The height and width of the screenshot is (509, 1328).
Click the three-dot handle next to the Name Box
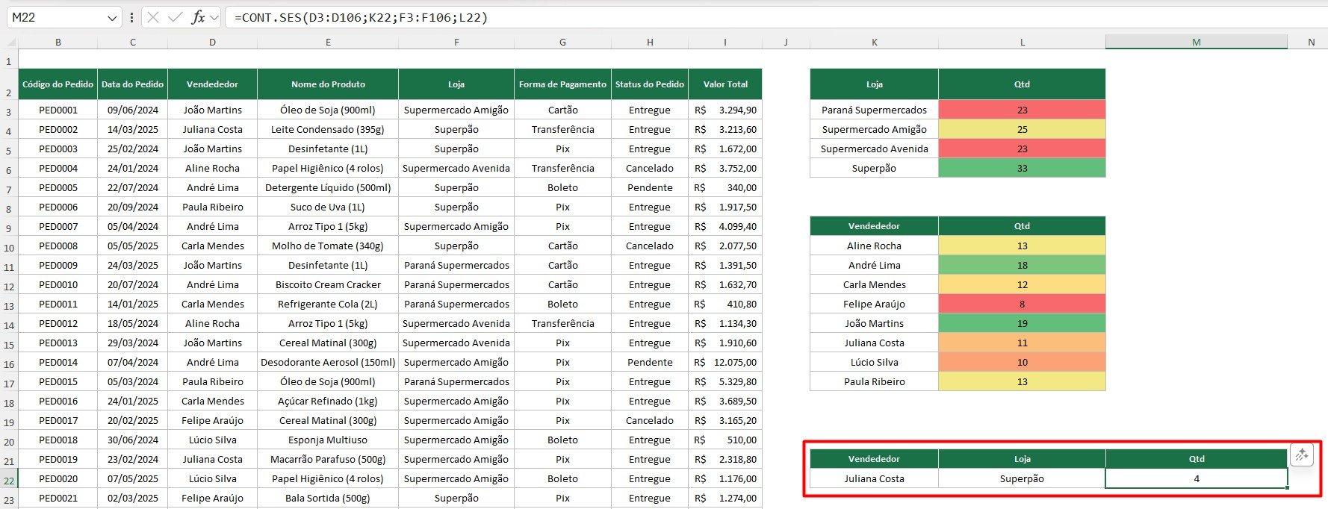click(131, 17)
